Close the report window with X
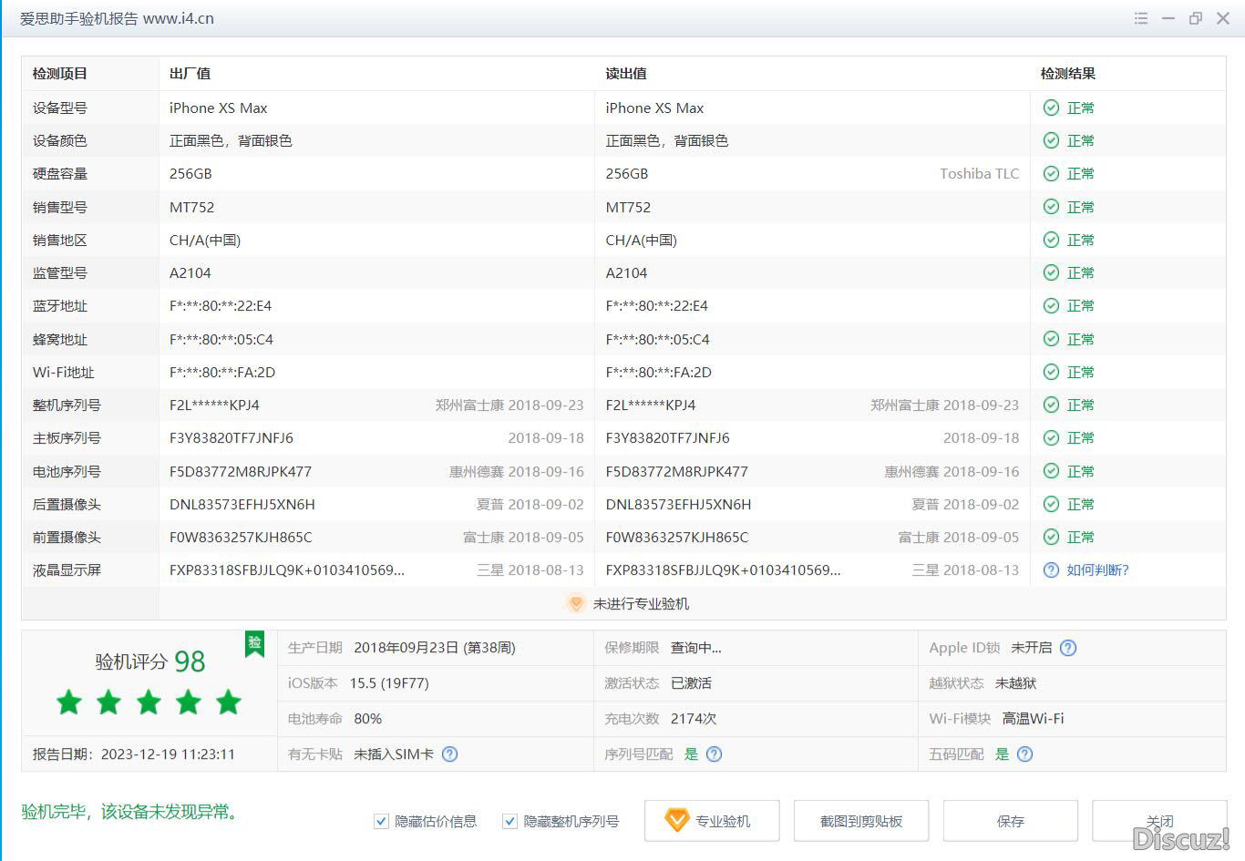This screenshot has width=1245, height=861. (1223, 18)
